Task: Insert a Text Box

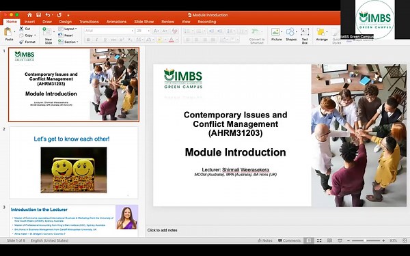Action: pos(305,35)
